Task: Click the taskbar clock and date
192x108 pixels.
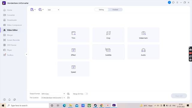Action: click(x=181, y=105)
